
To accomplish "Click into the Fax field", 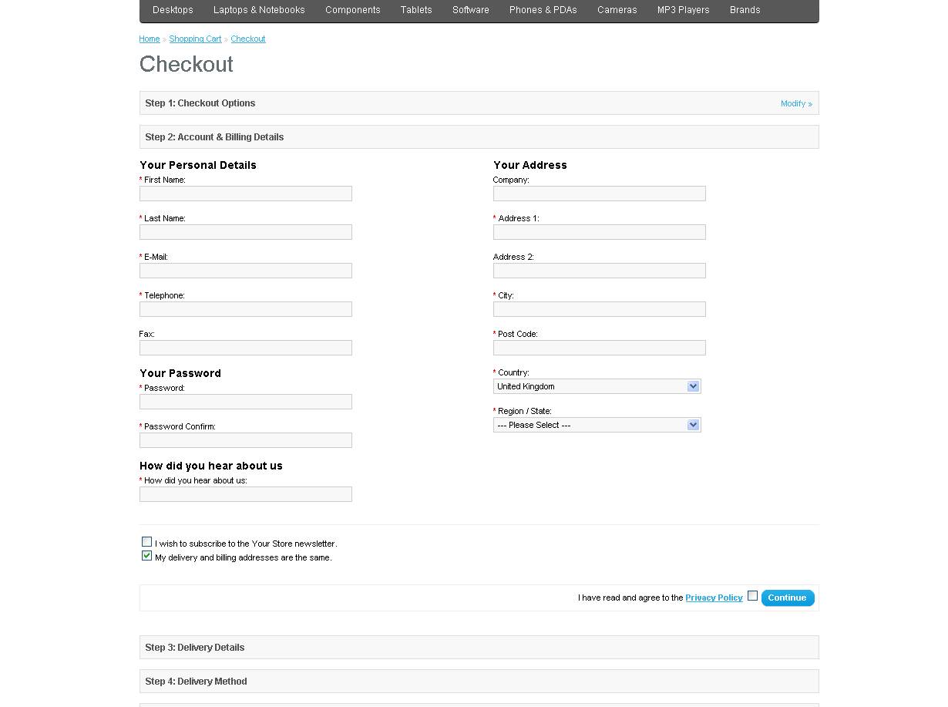I will (246, 348).
